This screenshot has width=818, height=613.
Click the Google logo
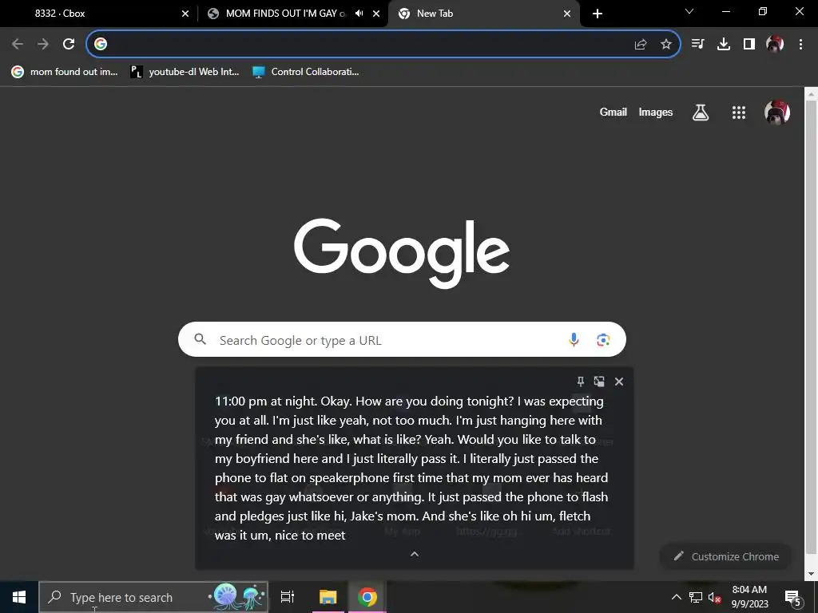coord(402,252)
